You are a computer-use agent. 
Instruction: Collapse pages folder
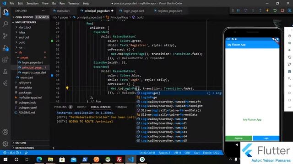tap(30, 57)
